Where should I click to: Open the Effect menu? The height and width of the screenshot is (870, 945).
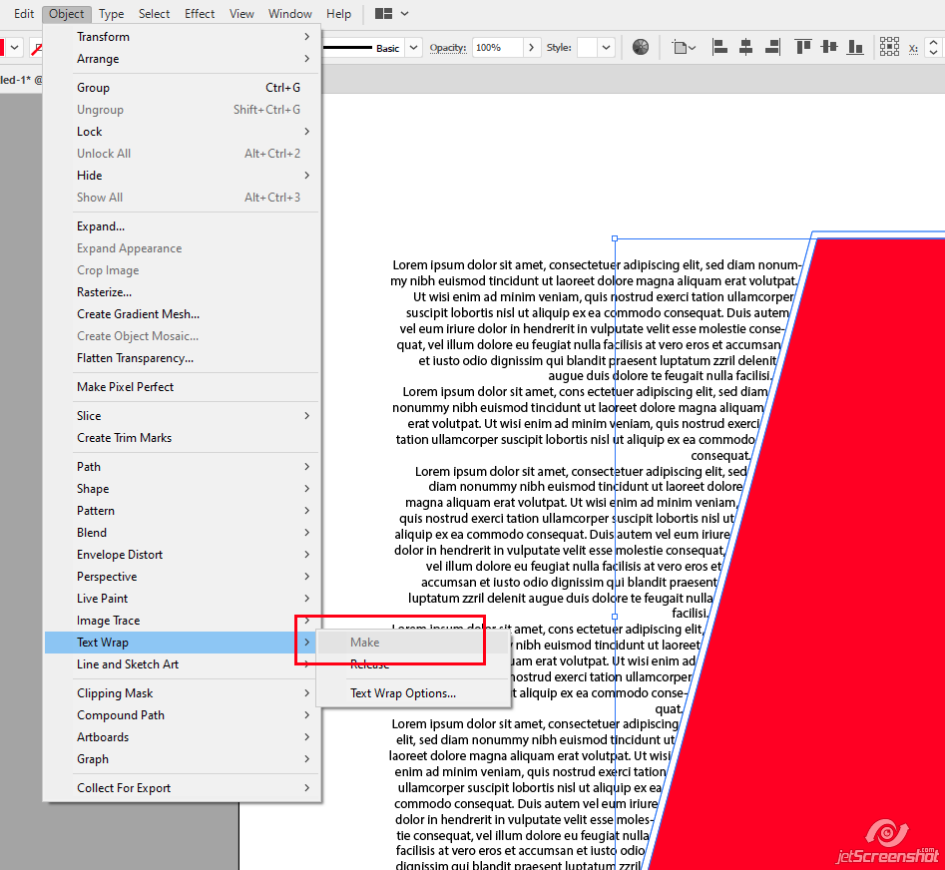tap(200, 13)
